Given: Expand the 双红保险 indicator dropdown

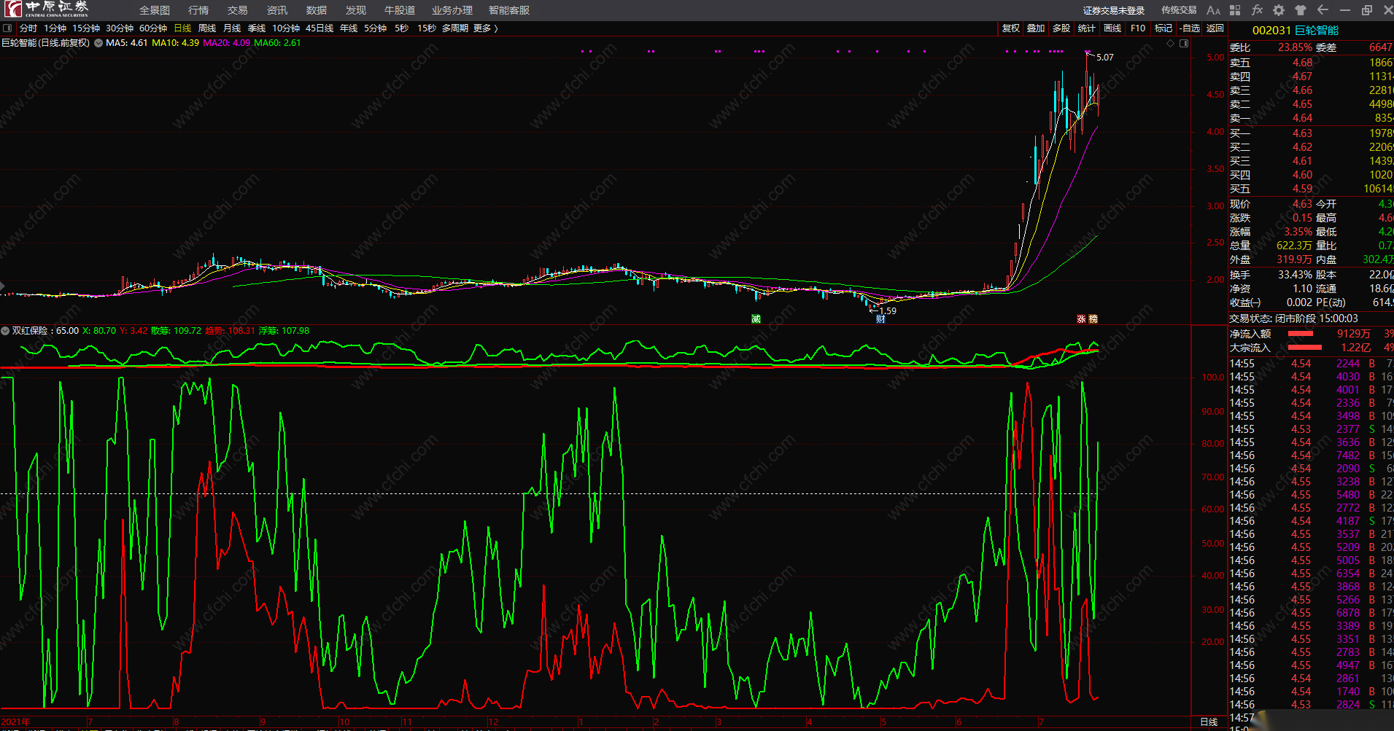Looking at the screenshot, I should pyautogui.click(x=5, y=331).
